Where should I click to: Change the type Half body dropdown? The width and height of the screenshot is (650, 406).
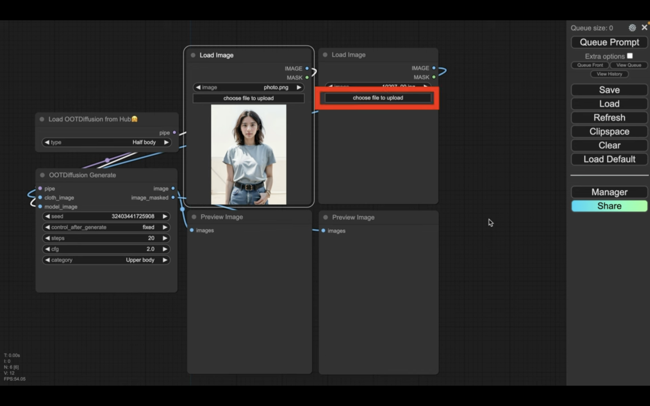[x=106, y=143]
